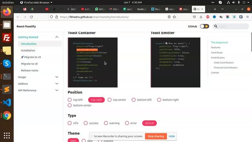Select the top-right position option
The image size is (252, 142).
96,100
